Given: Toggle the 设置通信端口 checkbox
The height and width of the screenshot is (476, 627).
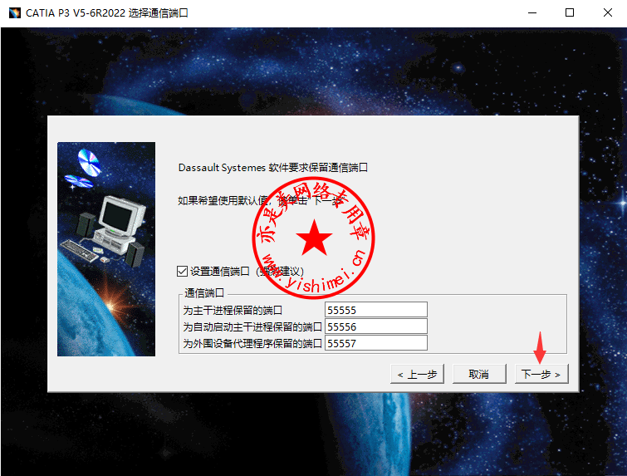Looking at the screenshot, I should (182, 271).
